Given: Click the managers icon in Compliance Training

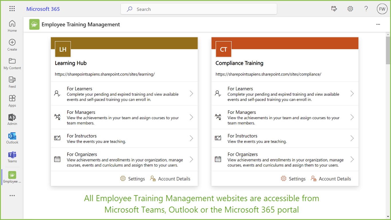Looking at the screenshot, I should pyautogui.click(x=218, y=117).
